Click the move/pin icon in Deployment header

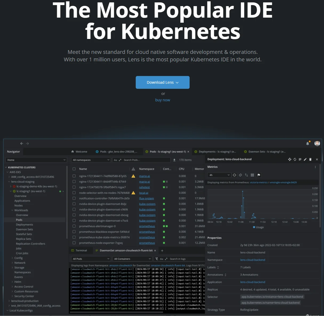click(x=290, y=159)
